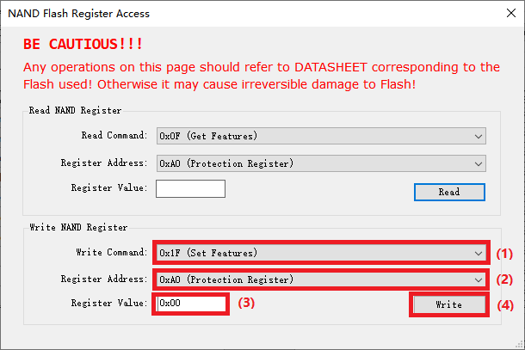Viewport: 525px width, 350px height.
Task: Expand the write Register Address dropdown arrow
Action: click(478, 279)
